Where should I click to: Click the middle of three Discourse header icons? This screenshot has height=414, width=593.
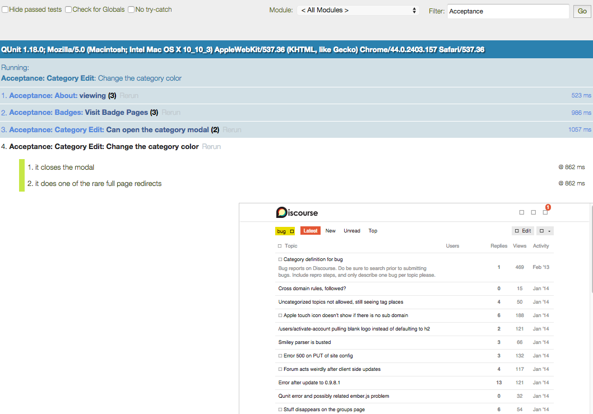[x=533, y=212]
